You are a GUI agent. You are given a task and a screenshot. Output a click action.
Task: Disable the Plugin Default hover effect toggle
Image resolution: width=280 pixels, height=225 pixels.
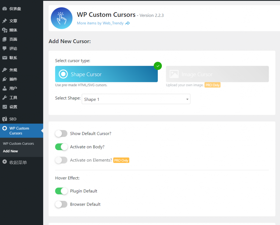[x=61, y=191]
